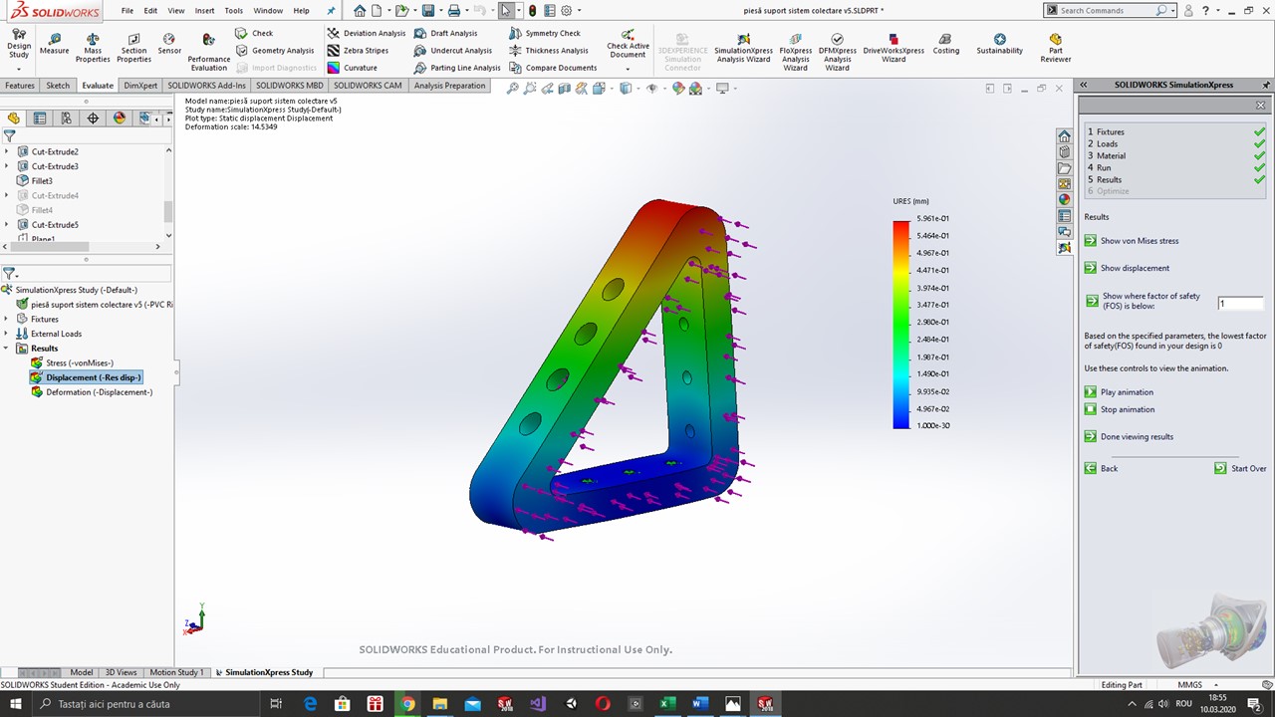The width and height of the screenshot is (1275, 717).
Task: Click Stop animation
Action: [x=1120, y=409]
